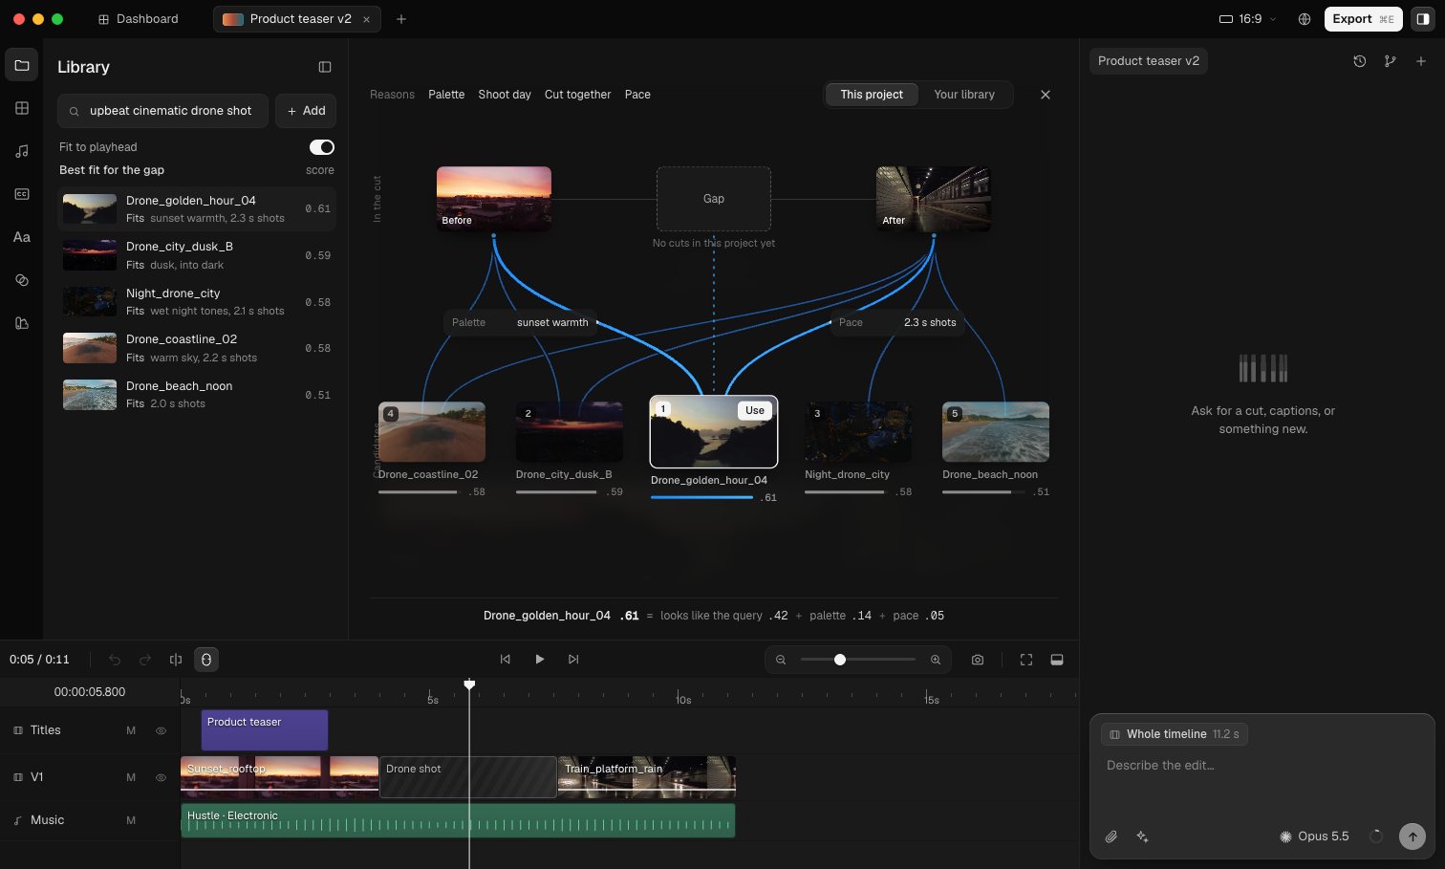Viewport: 1445px width, 869px height.
Task: Open the overlapping circles panel in sidebar
Action: 22,280
